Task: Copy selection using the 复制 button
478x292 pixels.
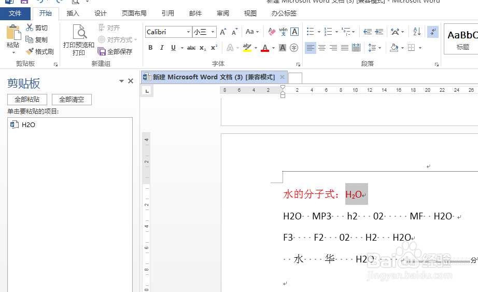Action: tap(37, 39)
